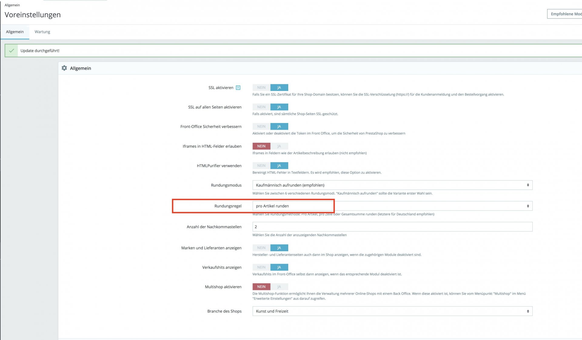Select the Allgemein tab
Screen dimensions: 582x340
[15, 32]
